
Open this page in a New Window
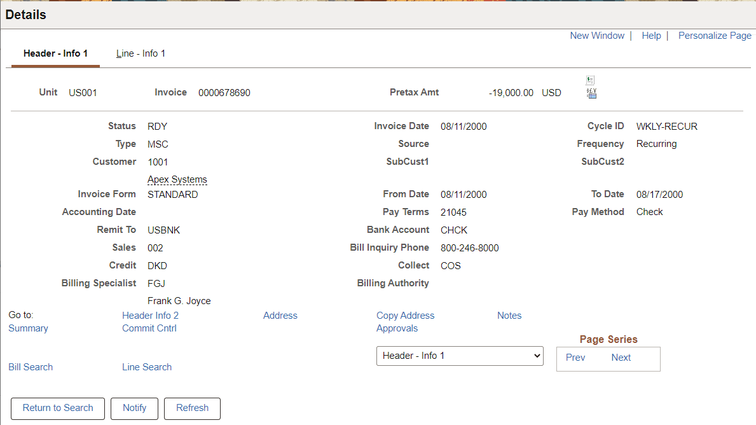[x=597, y=35]
